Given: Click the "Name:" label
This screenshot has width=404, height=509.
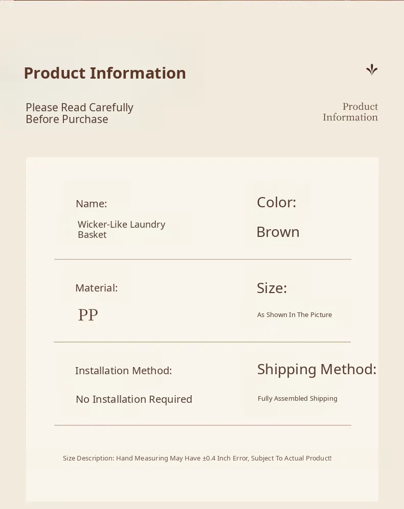Looking at the screenshot, I should point(91,204).
